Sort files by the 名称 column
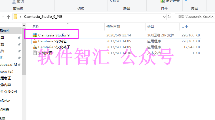The image size is (215, 120). coord(36,27)
